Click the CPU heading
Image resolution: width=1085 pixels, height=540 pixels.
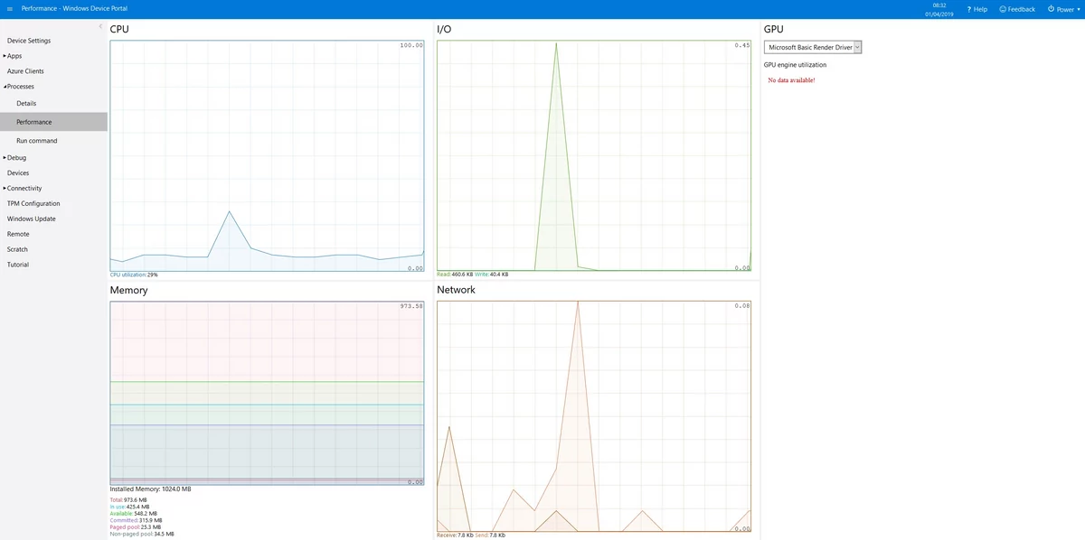pos(119,30)
